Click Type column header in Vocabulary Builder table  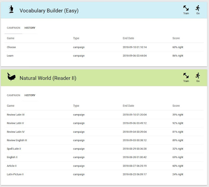(x=76, y=38)
